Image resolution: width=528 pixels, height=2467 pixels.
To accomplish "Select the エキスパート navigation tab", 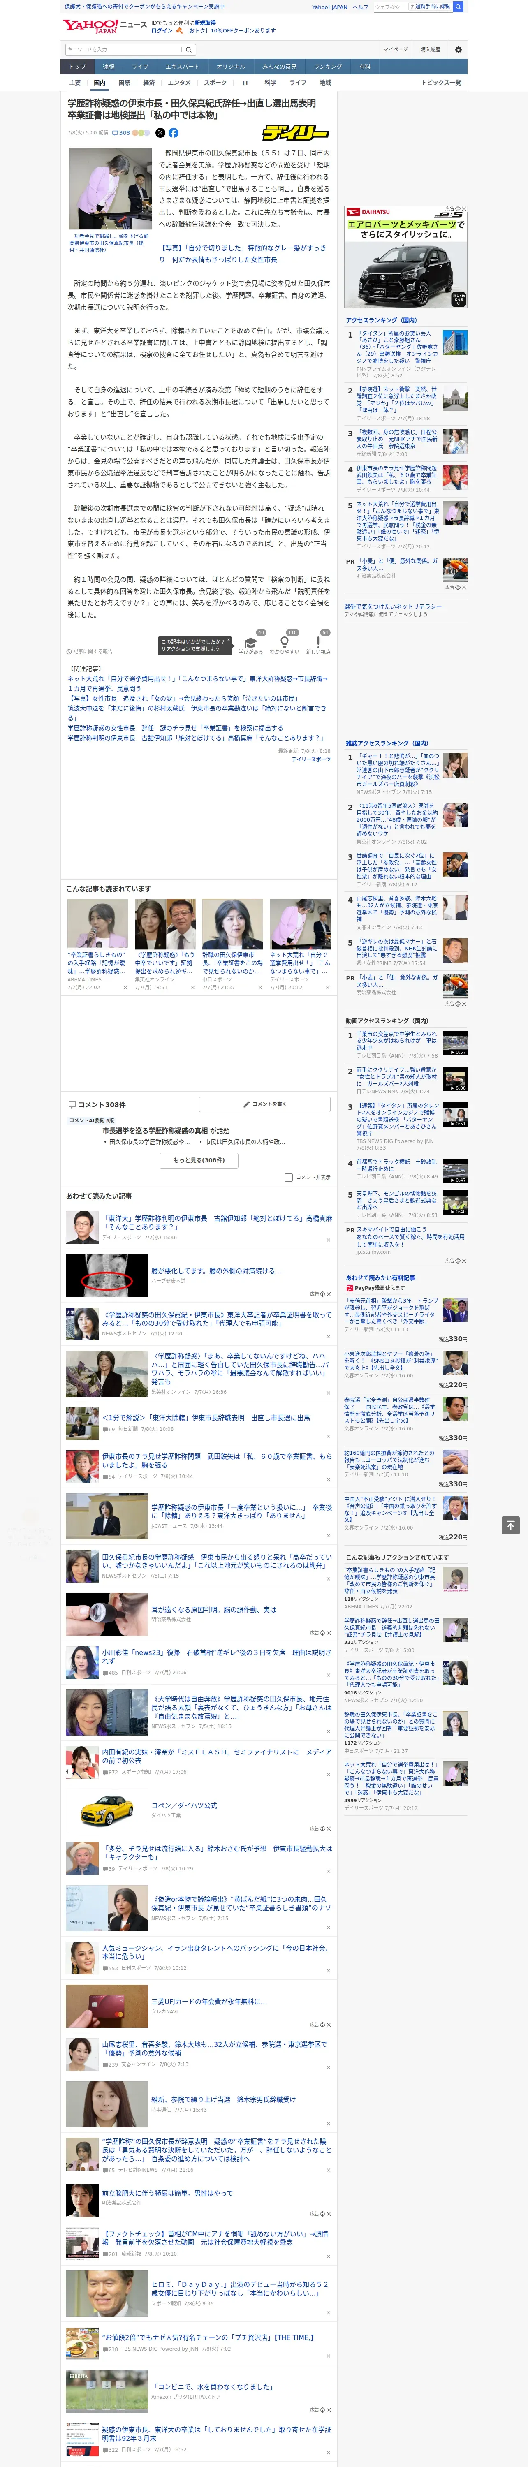I will point(182,67).
